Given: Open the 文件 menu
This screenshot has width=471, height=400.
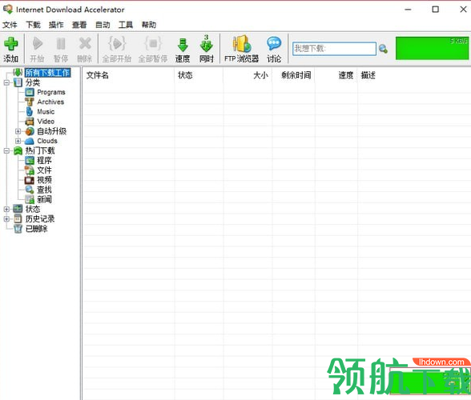Looking at the screenshot, I should [x=10, y=25].
